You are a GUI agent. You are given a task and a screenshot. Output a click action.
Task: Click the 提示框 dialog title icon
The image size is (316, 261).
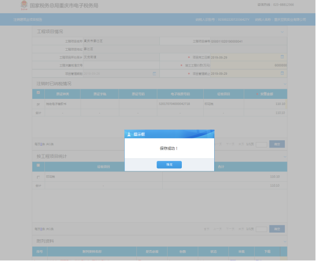(129, 134)
